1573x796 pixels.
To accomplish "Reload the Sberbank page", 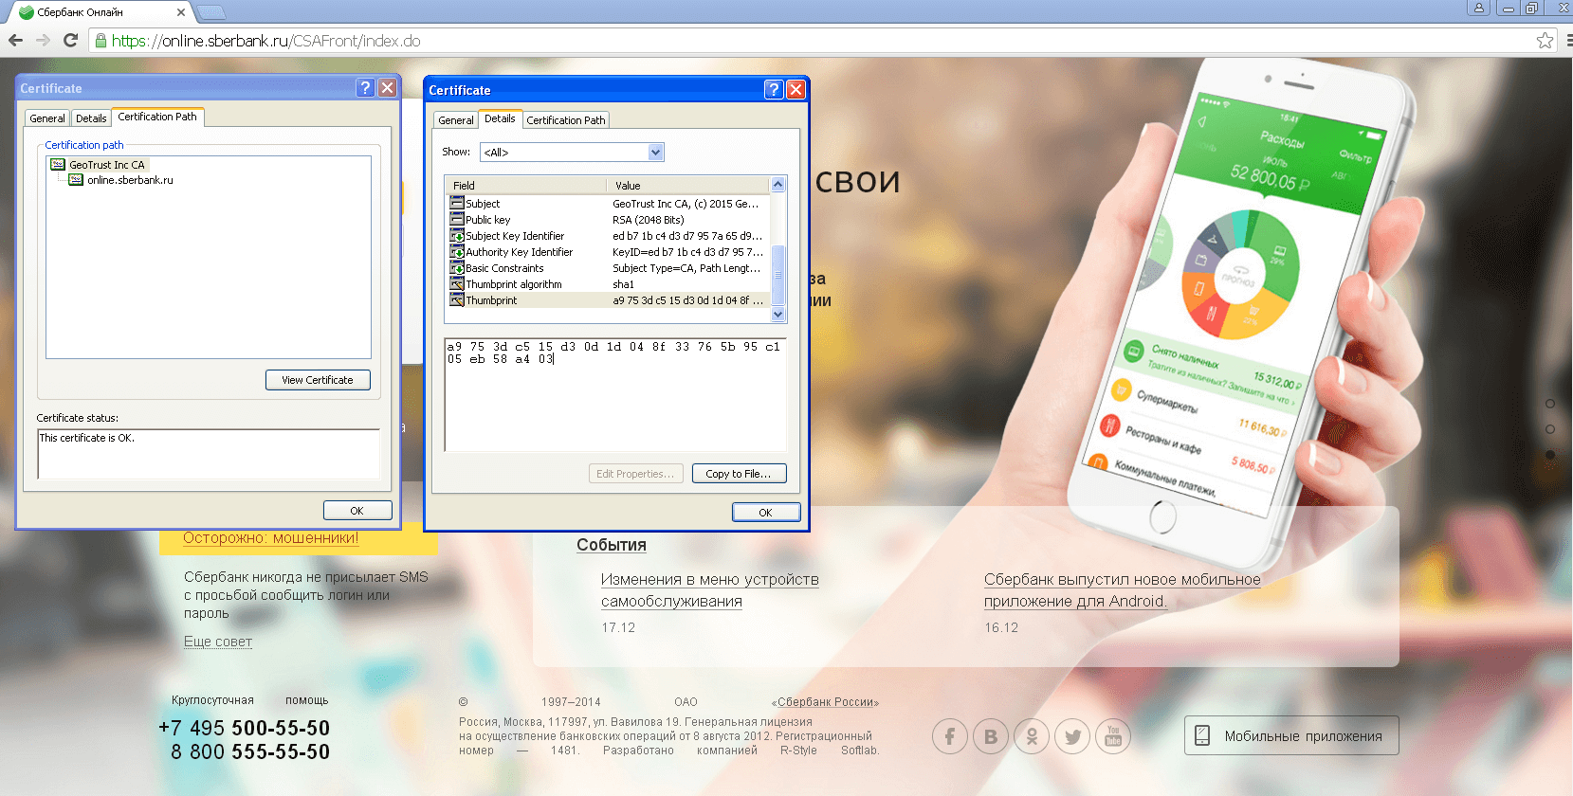I will click(70, 40).
